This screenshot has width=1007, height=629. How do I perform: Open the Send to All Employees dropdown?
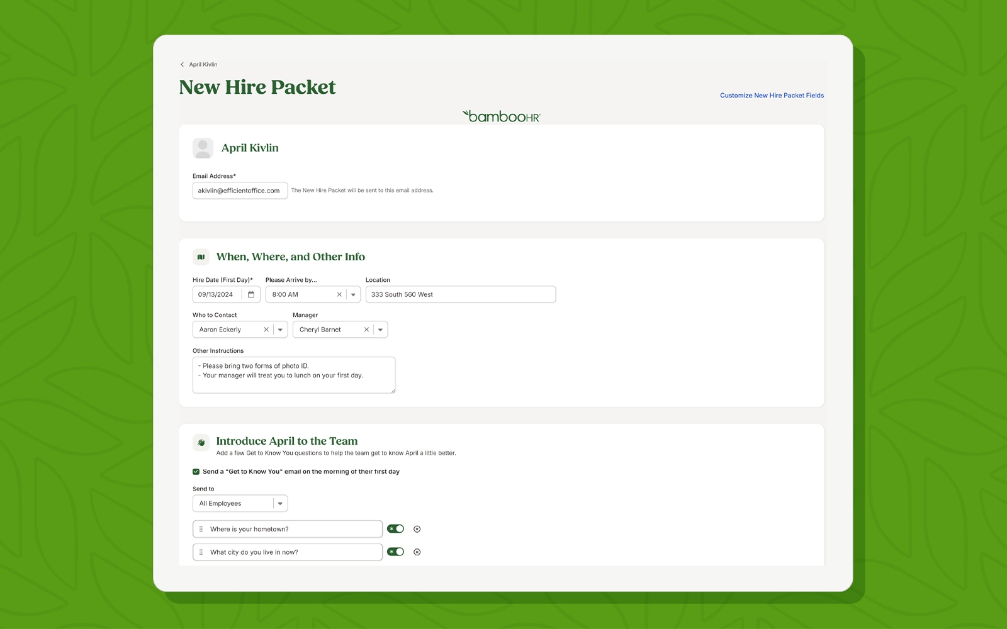click(280, 503)
